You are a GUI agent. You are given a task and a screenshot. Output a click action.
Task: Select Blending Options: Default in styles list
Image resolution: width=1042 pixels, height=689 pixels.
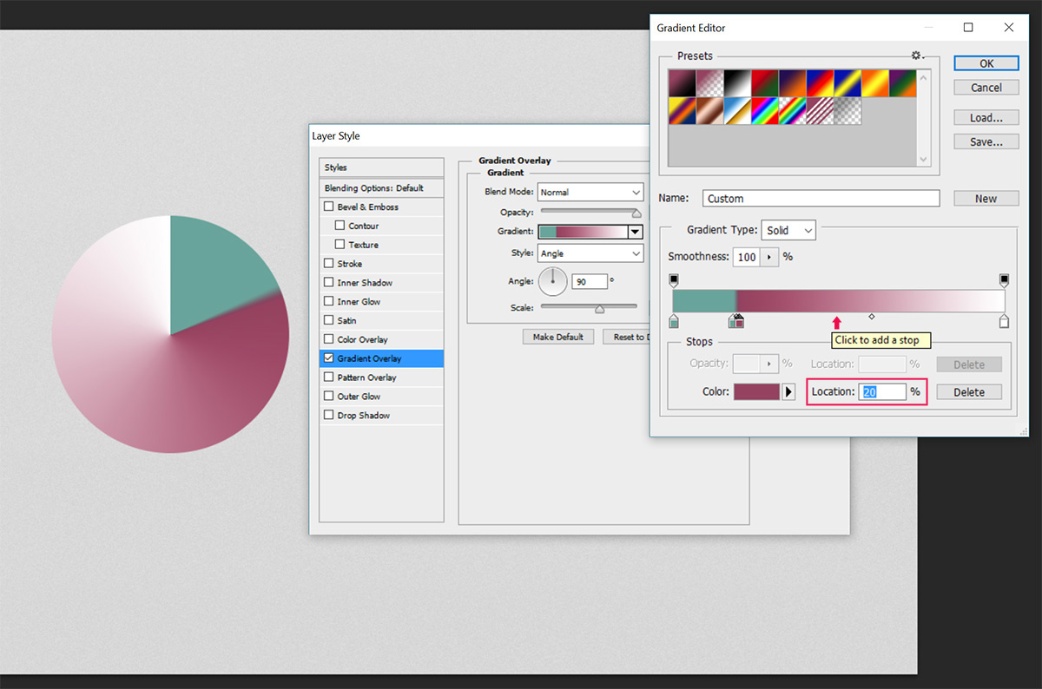tap(382, 188)
